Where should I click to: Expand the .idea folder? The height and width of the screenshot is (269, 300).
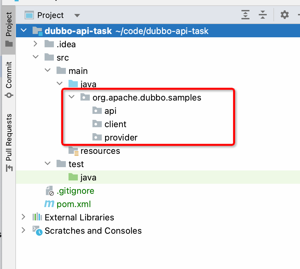point(36,44)
